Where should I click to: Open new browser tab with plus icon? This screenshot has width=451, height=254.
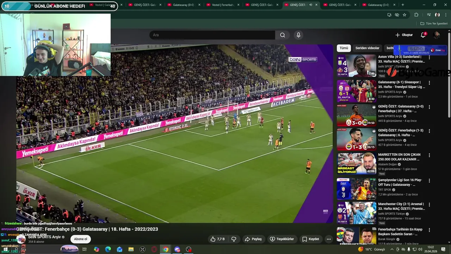tap(403, 5)
